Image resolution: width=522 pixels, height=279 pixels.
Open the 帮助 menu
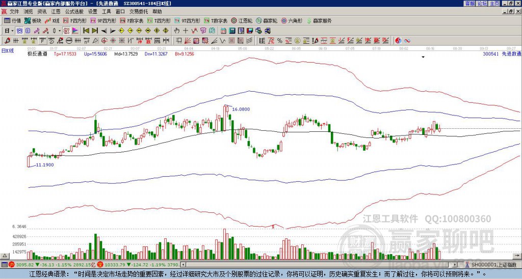coord(157,12)
